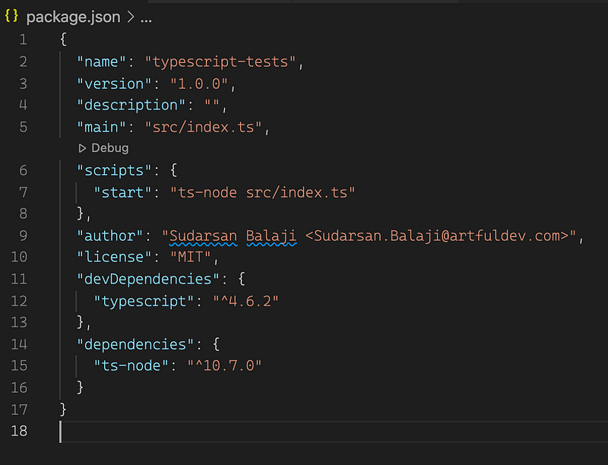Click the "ts-node src/index.ts" start value
Viewport: 608px width, 465px height.
point(262,192)
